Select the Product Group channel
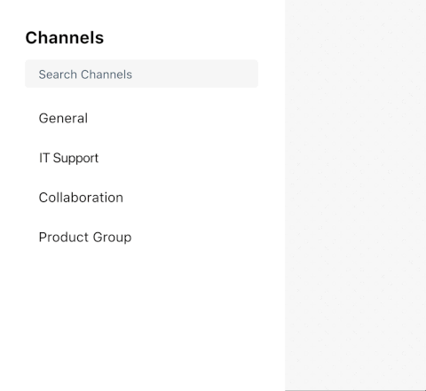Viewport: 426px width, 391px height. pos(141,237)
